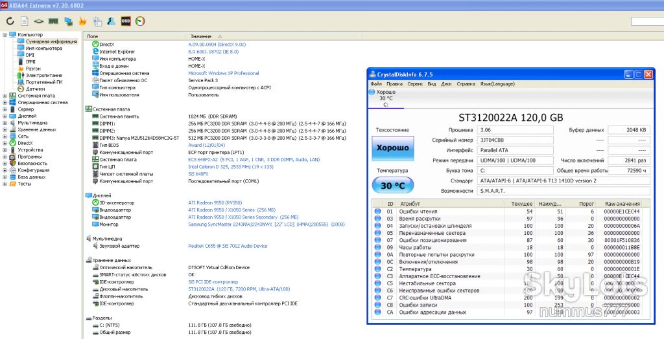This screenshot has width=664, height=339.
Task: Expand the Сеть tree node
Action: 5,136
